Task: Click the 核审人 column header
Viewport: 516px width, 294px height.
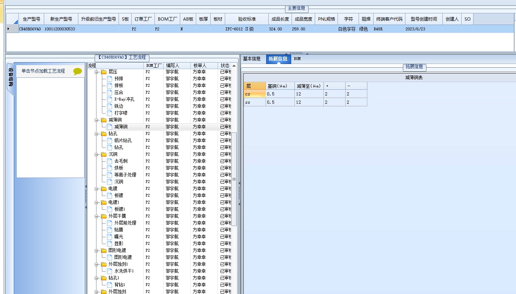Action: pyautogui.click(x=204, y=65)
